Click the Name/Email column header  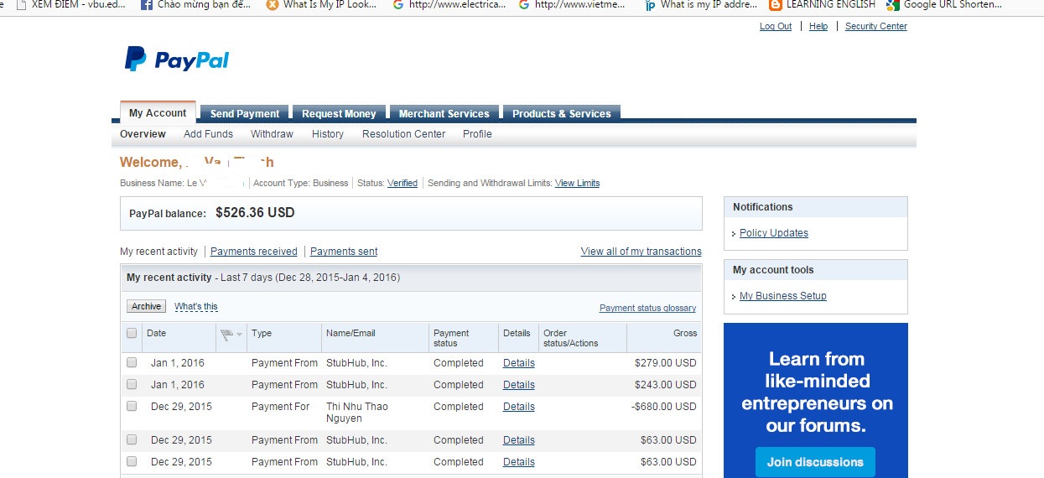pyautogui.click(x=351, y=333)
